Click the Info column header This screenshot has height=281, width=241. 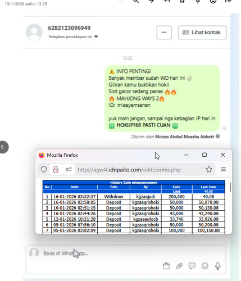pos(113,187)
